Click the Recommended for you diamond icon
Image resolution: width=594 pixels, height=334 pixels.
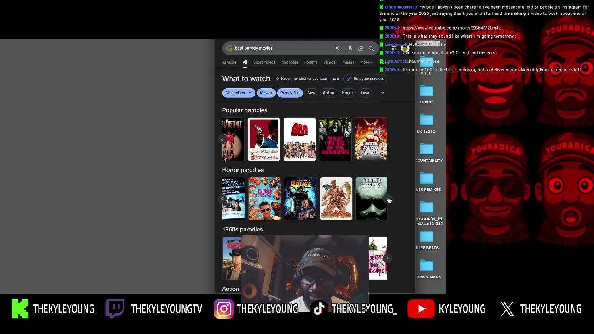click(x=277, y=79)
